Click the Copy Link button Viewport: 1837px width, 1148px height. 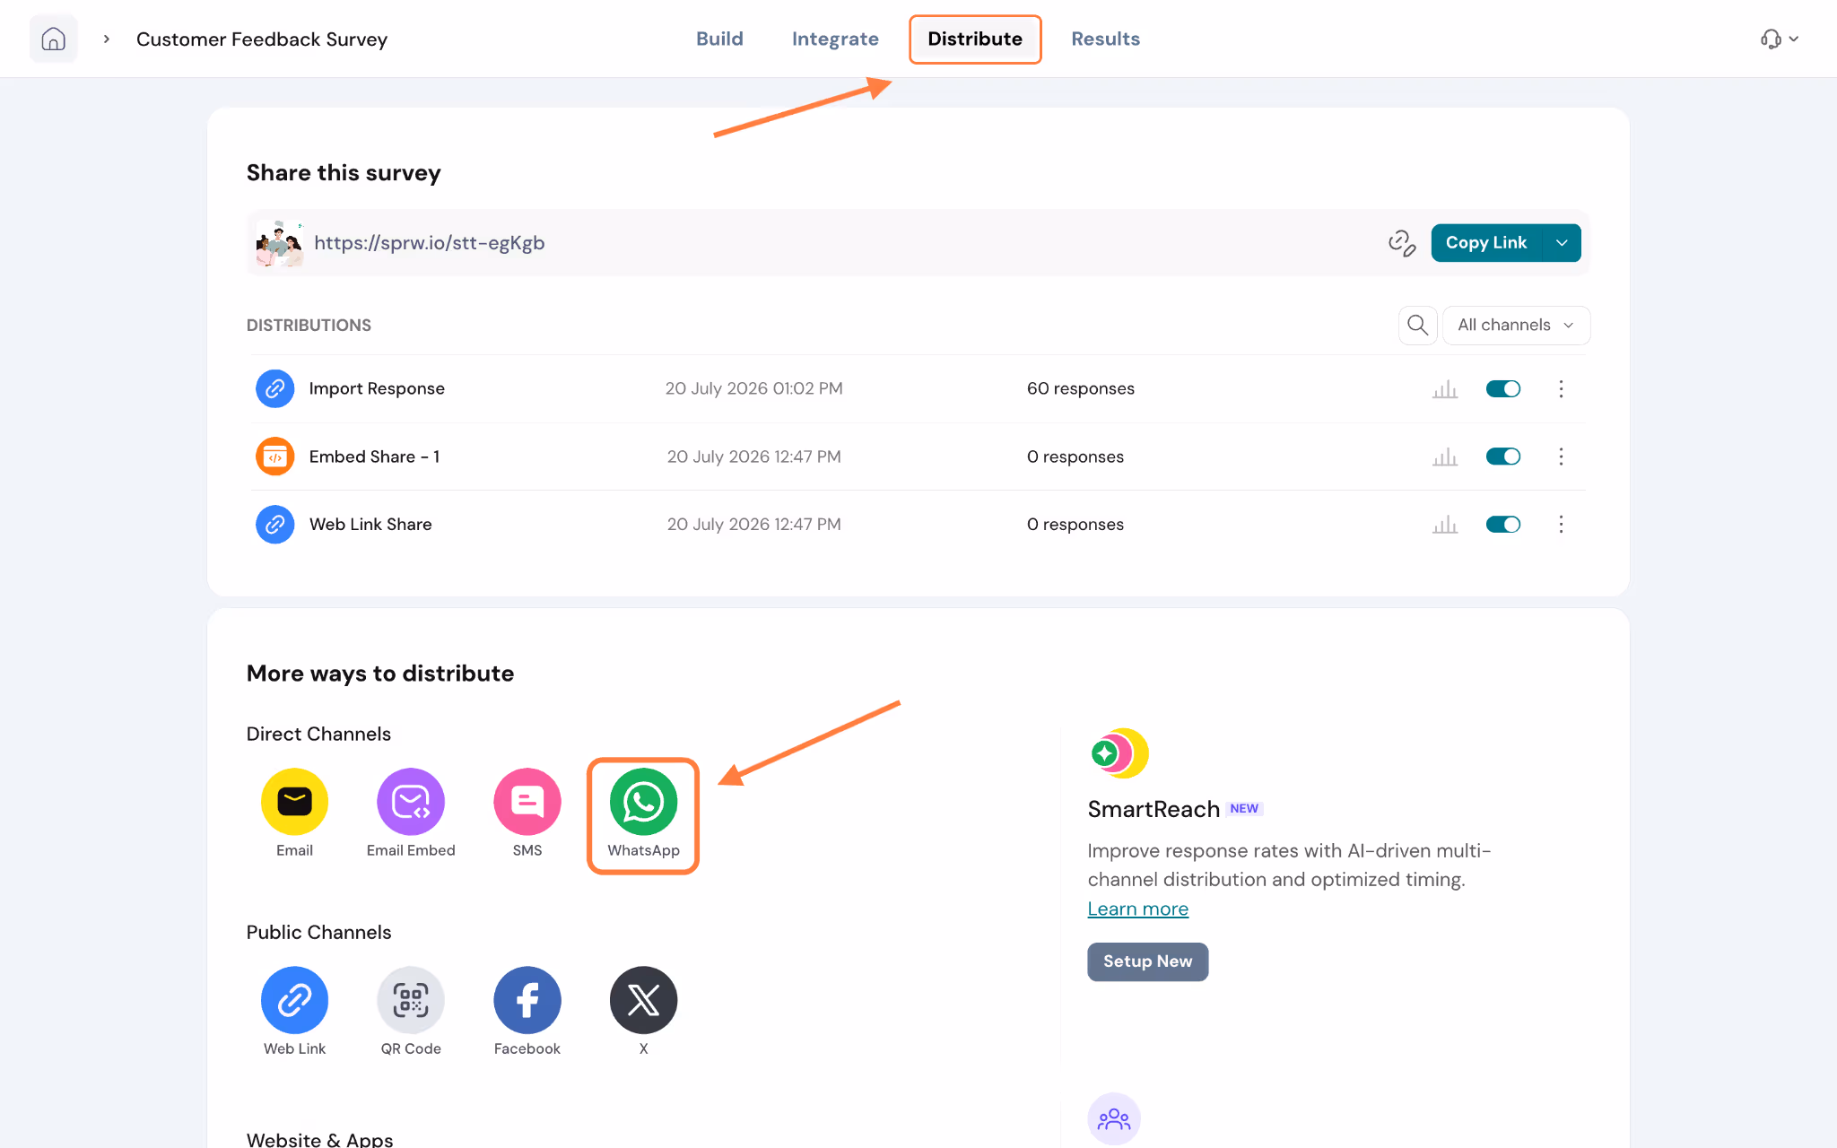[x=1486, y=243]
